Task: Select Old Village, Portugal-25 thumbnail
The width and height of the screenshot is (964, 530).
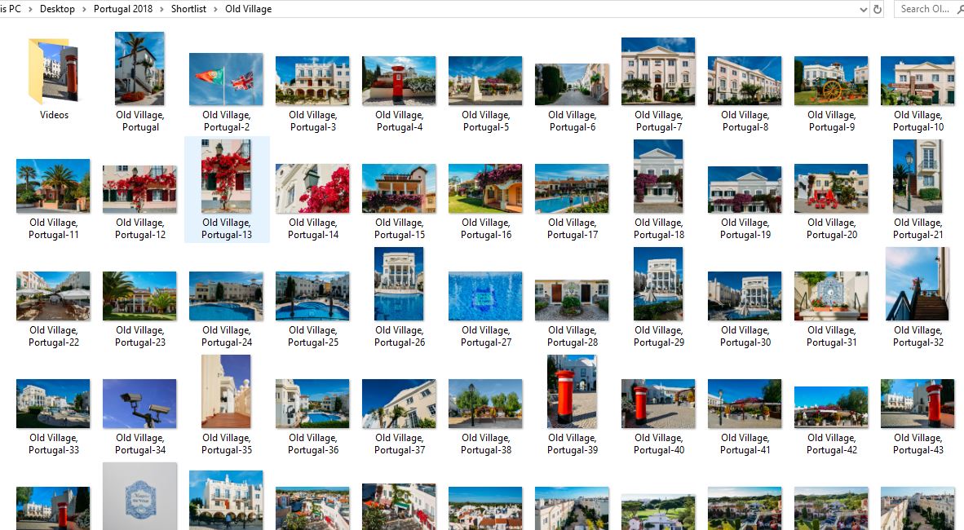Action: click(x=312, y=296)
